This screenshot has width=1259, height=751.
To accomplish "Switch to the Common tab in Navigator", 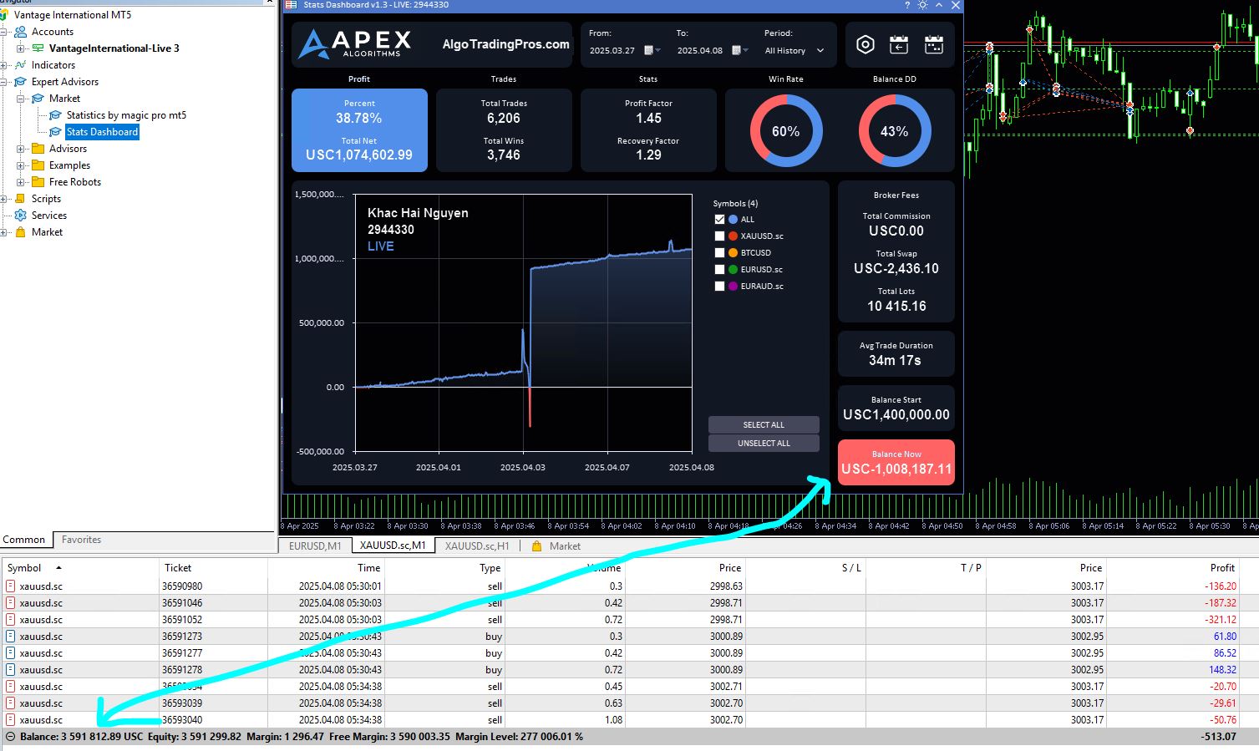I will point(24,540).
